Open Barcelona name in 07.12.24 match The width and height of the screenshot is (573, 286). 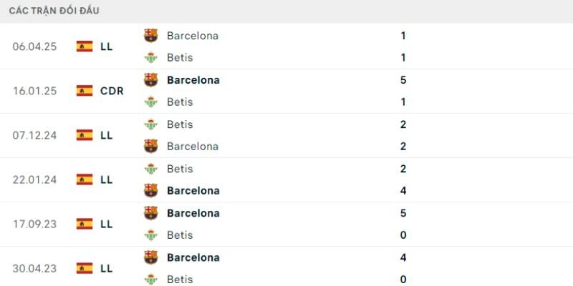click(192, 146)
